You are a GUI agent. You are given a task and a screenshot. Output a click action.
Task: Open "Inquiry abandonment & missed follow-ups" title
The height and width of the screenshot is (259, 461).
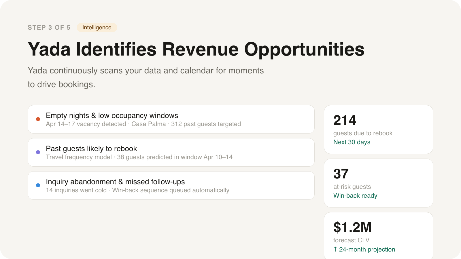click(115, 182)
